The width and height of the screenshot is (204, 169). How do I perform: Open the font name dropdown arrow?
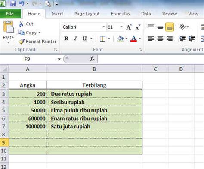pyautogui.click(x=104, y=27)
